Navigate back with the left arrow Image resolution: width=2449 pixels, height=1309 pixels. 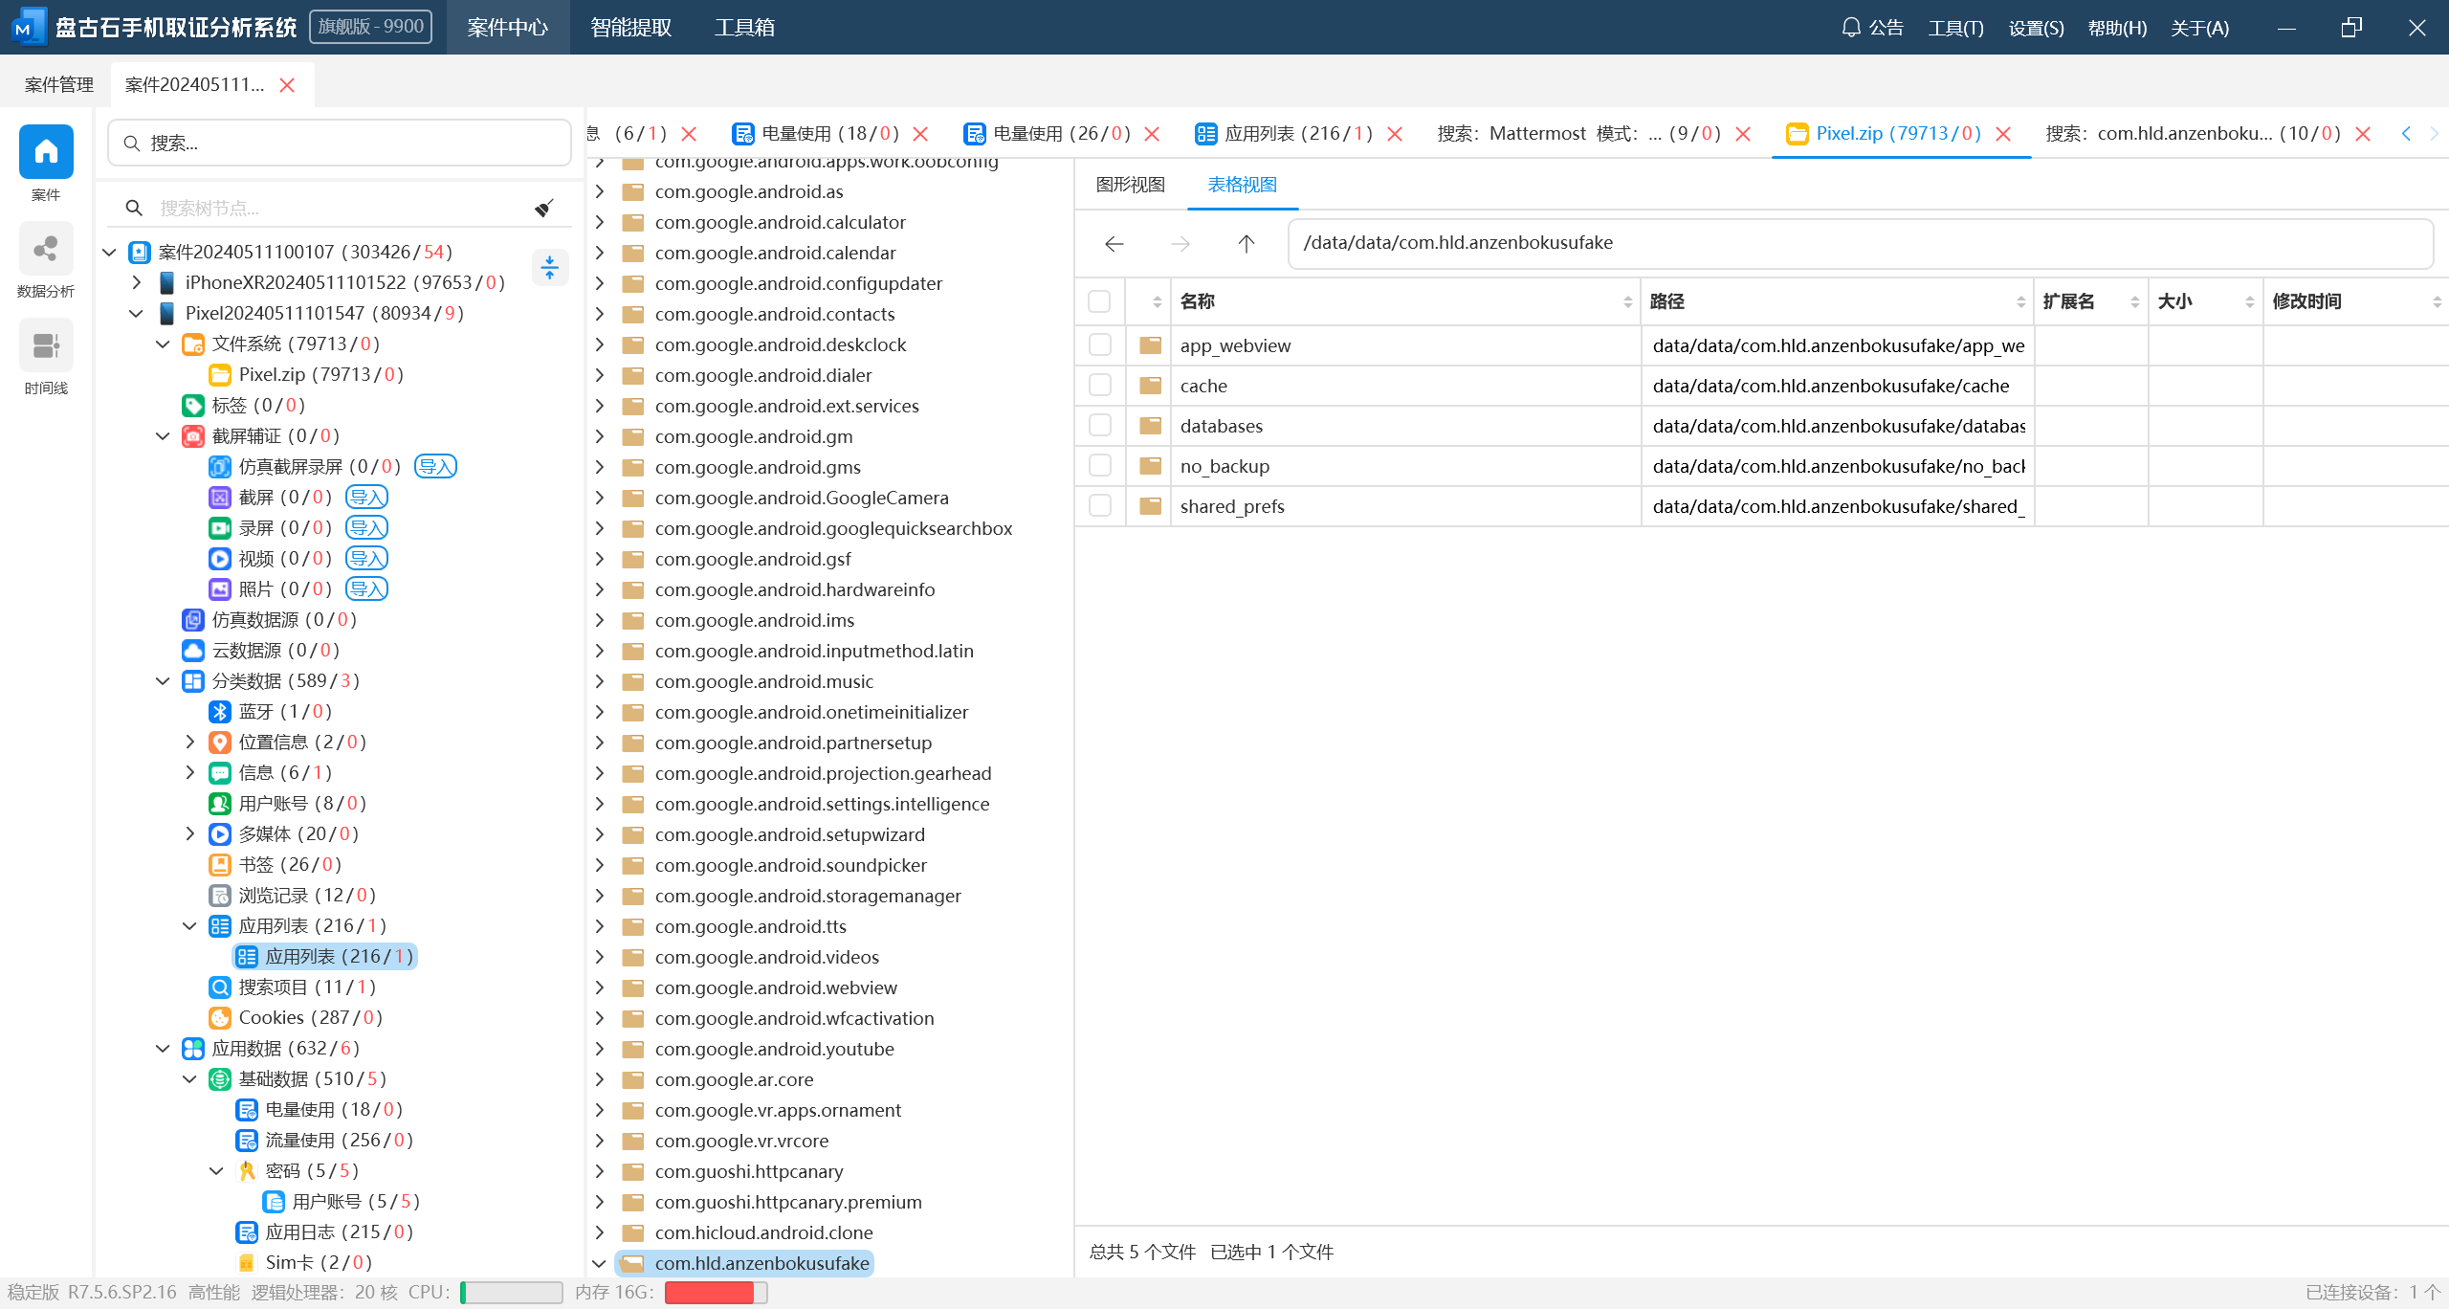pyautogui.click(x=1114, y=244)
